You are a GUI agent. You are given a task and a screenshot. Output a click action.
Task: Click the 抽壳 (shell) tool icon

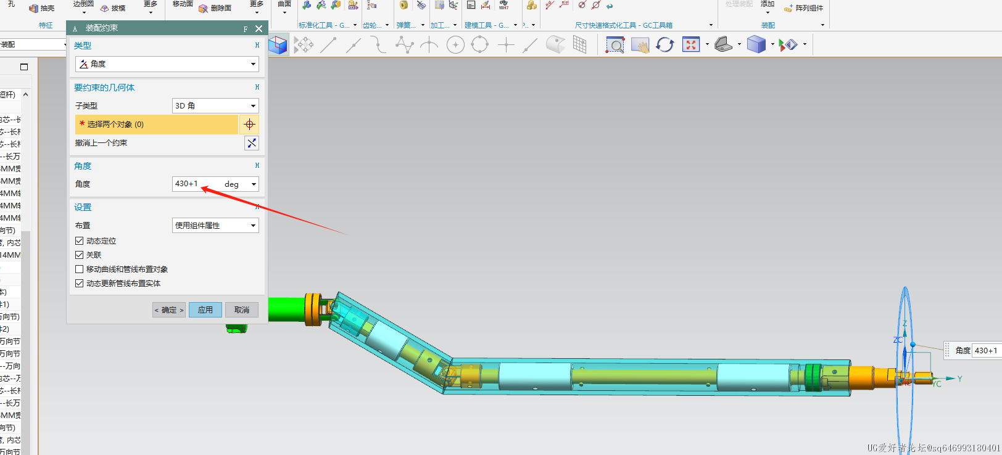pos(34,9)
